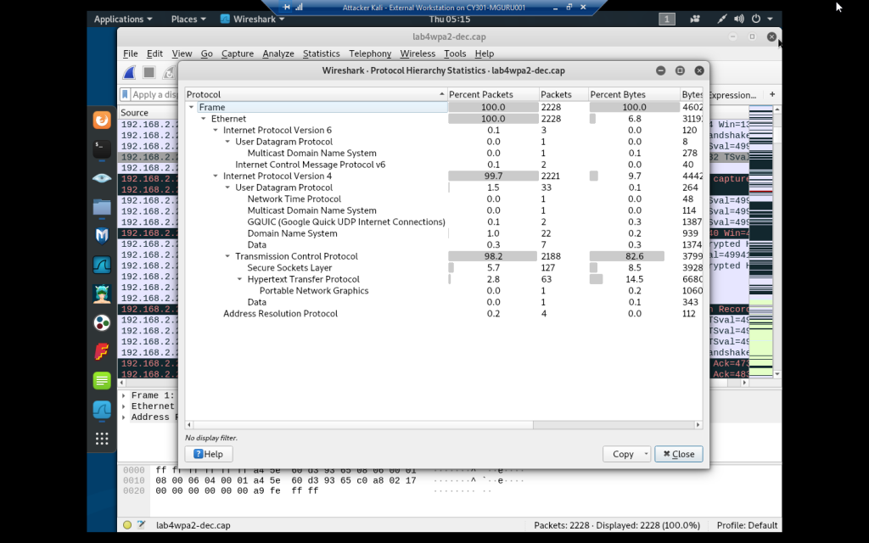Screen dimensions: 869x543
Task: Click the Apply a display filter field
Action: pyautogui.click(x=154, y=94)
